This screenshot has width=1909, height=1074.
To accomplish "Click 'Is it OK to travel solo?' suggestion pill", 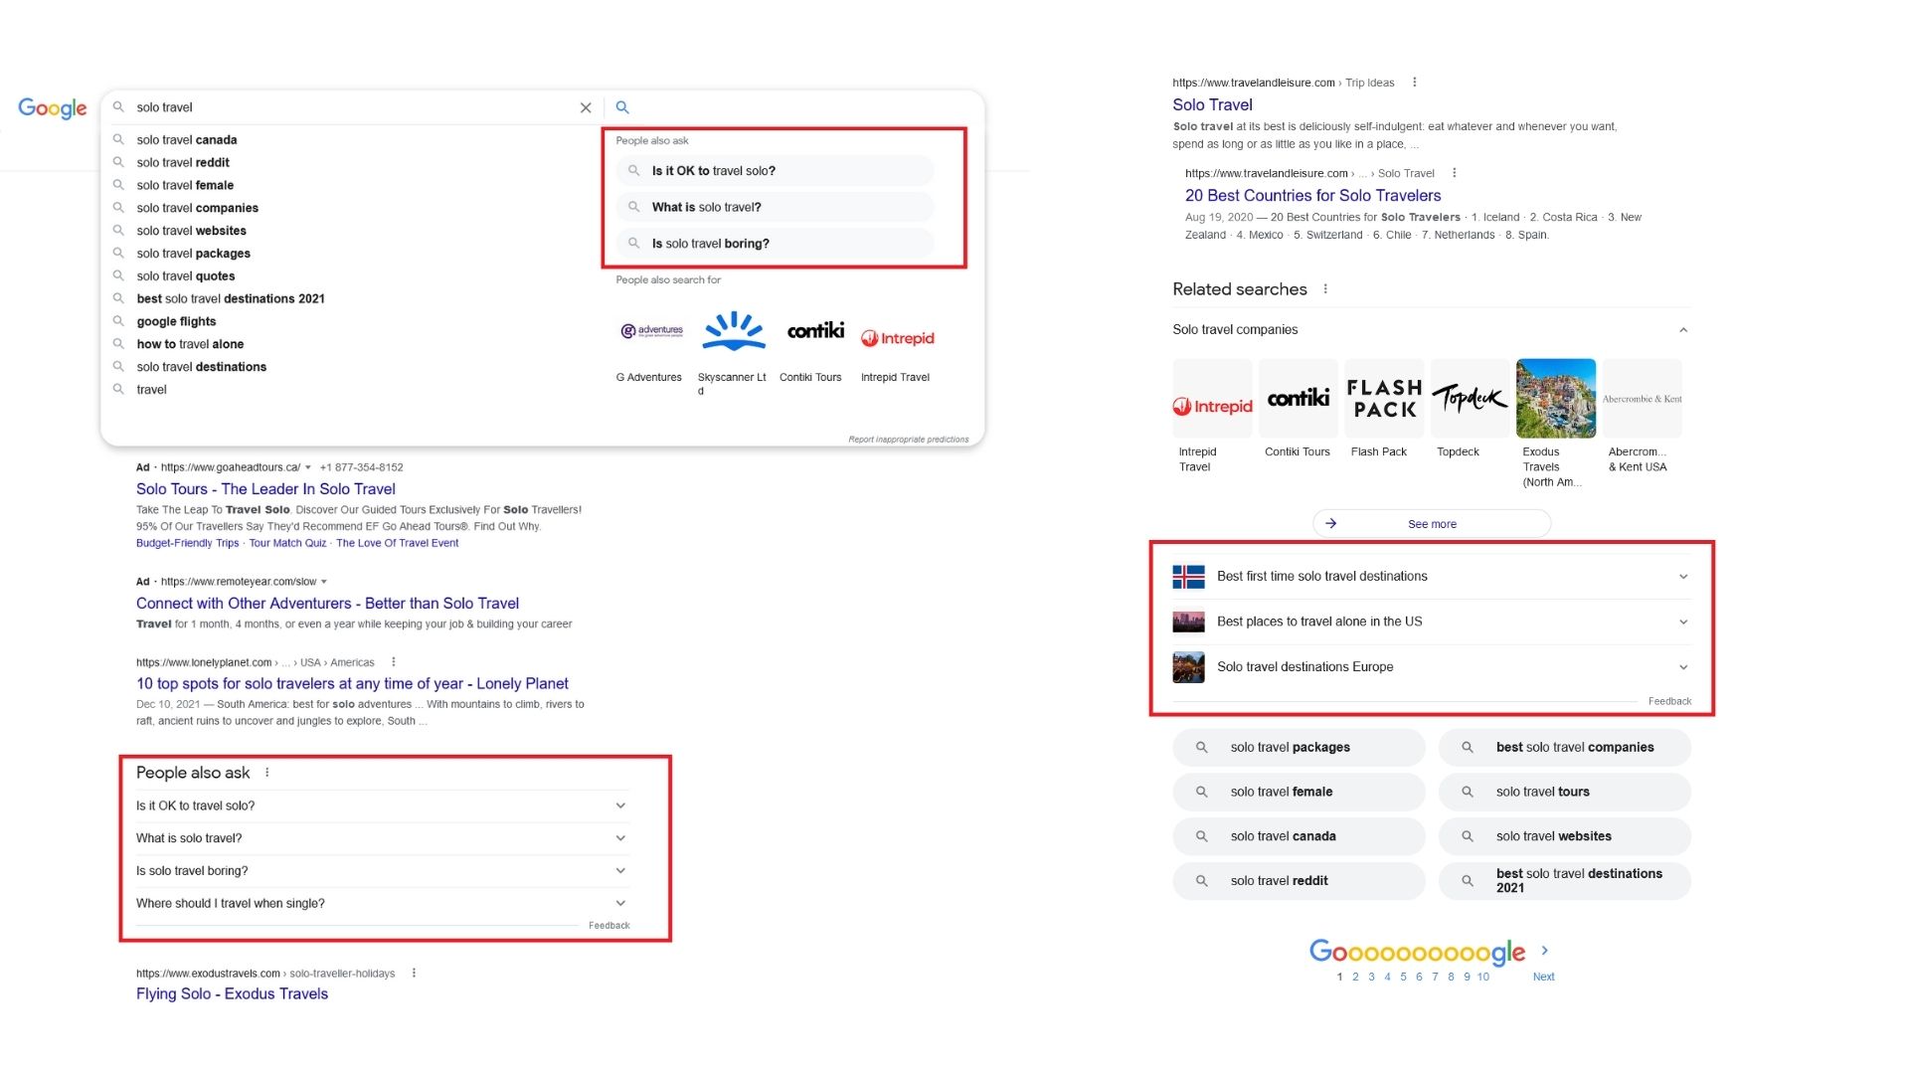I will tap(776, 171).
